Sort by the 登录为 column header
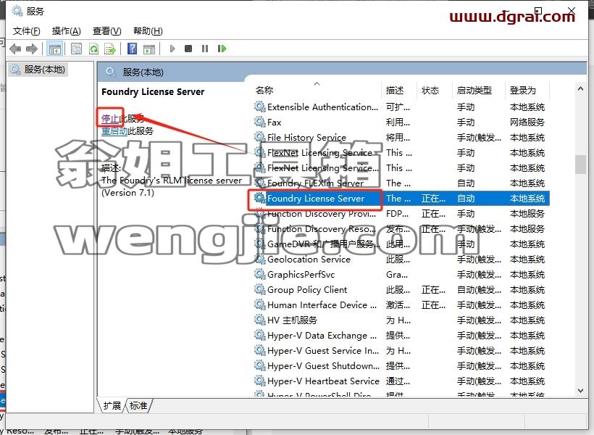Viewport: 594px width, 435px height. [x=527, y=90]
